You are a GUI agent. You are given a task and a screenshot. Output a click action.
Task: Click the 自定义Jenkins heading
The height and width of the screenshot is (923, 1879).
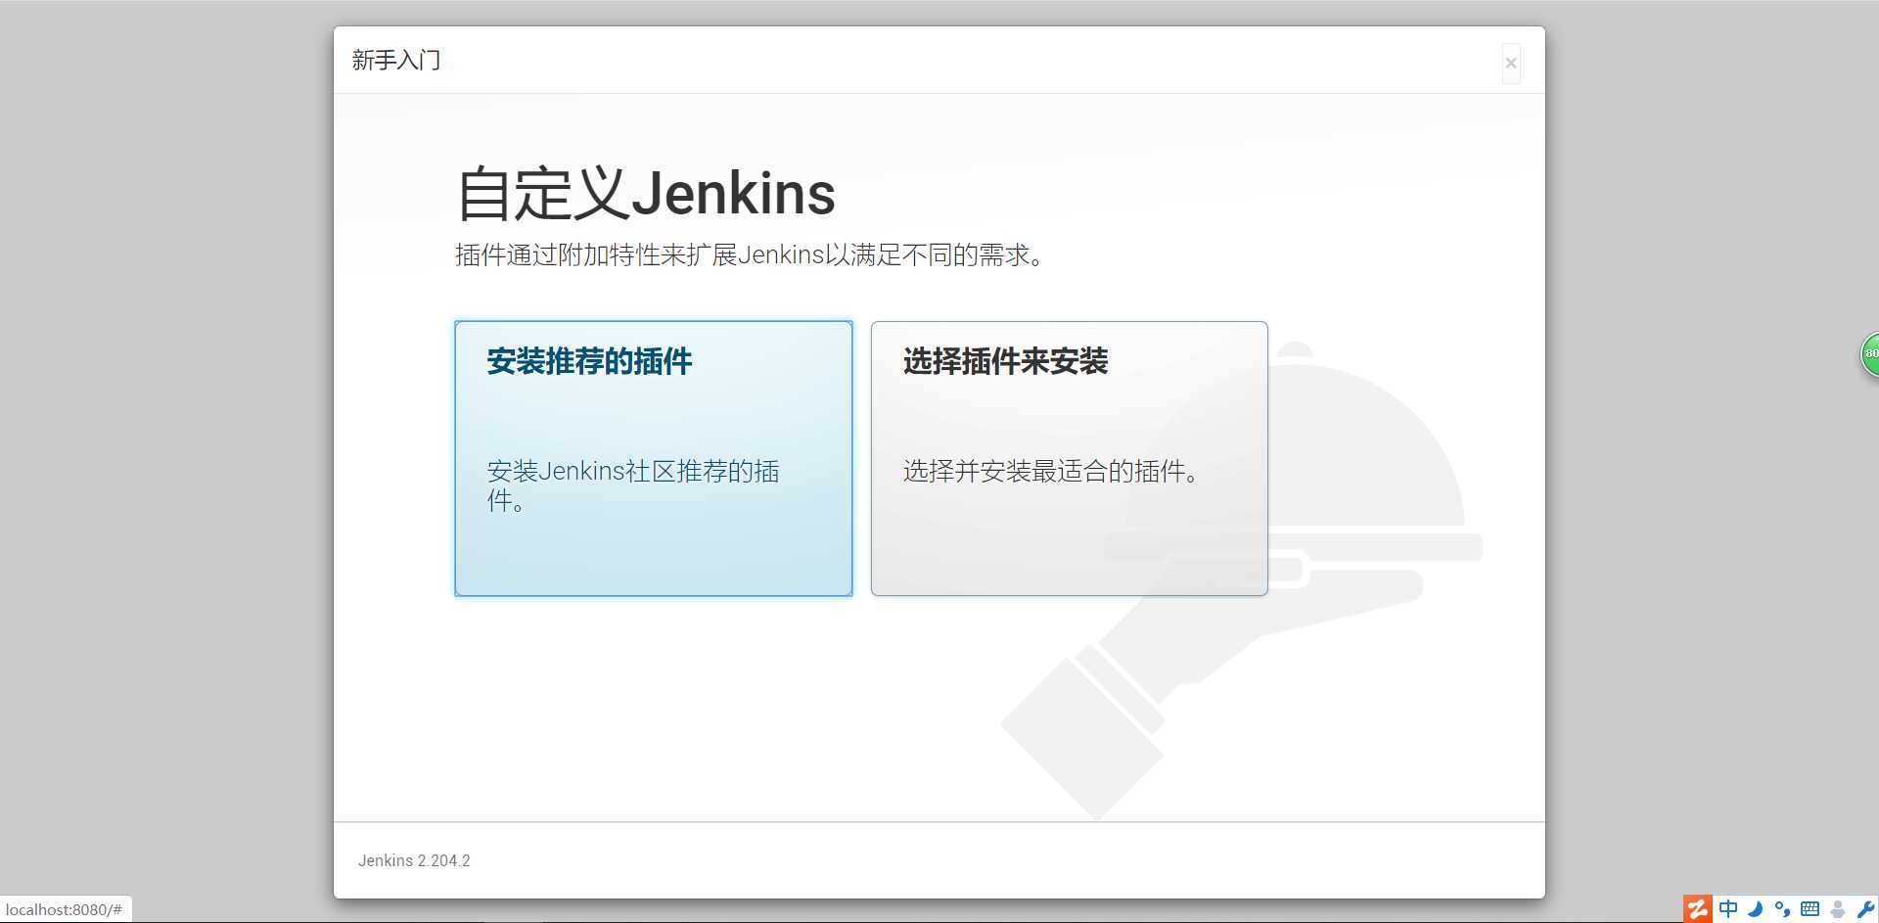point(646,193)
